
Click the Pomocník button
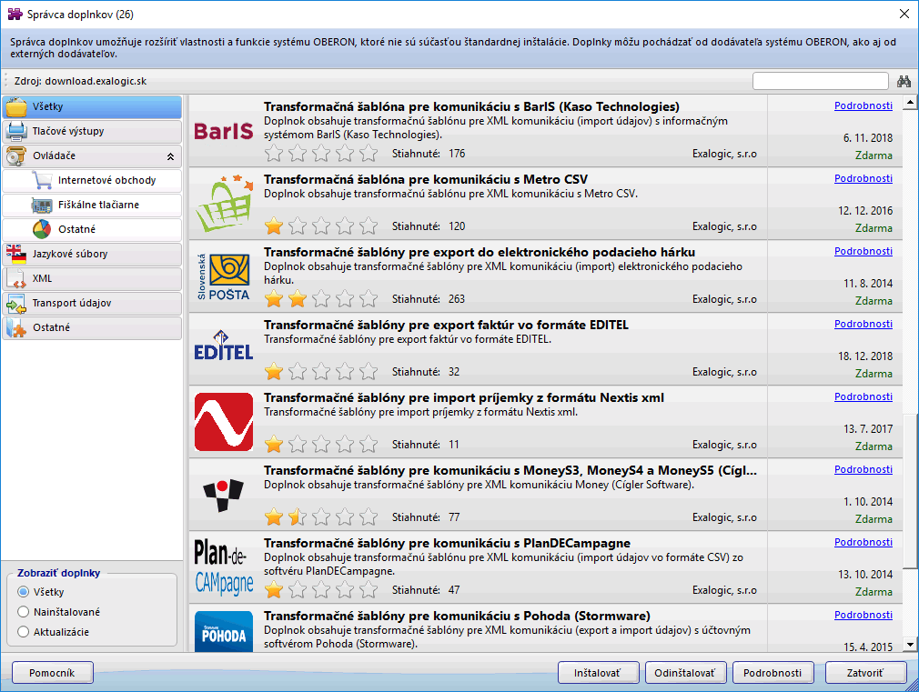tap(52, 673)
